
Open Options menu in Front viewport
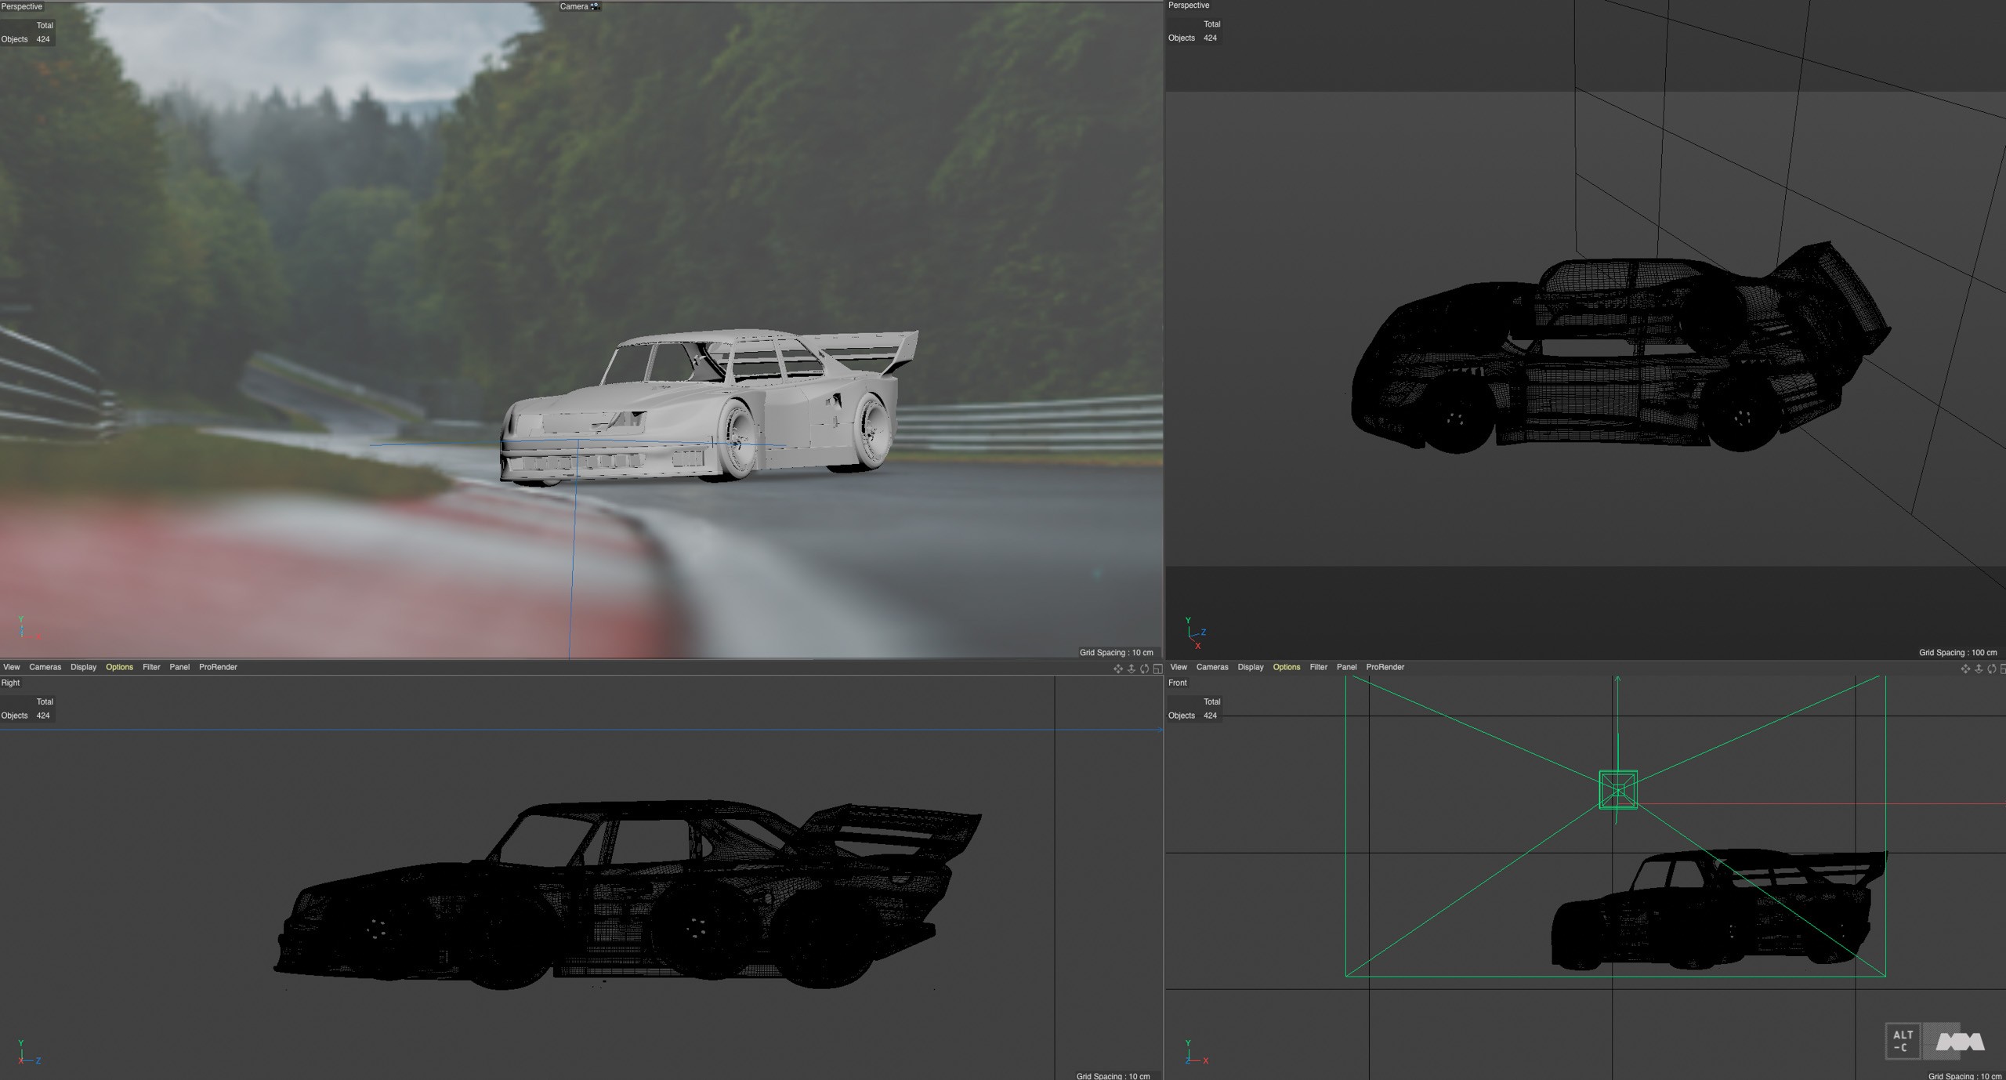[1287, 667]
